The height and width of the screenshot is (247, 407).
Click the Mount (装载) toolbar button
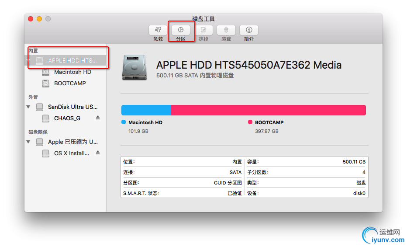click(226, 30)
